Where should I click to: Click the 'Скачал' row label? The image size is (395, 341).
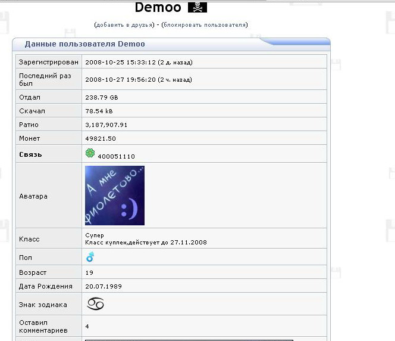tap(32, 111)
